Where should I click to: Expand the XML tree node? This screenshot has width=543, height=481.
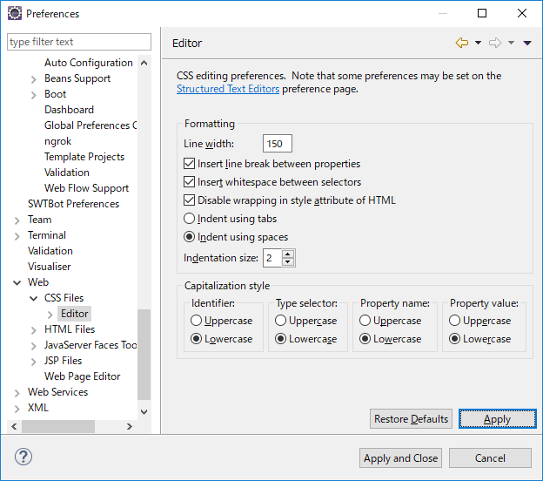pyautogui.click(x=17, y=408)
